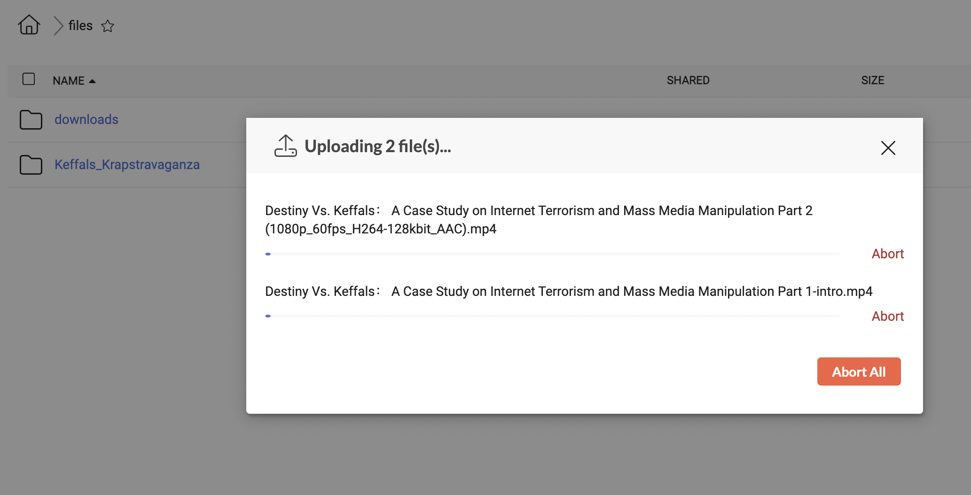The image size is (971, 495).
Task: Select the Part 1-intro.mp4 filename text
Action: pos(569,291)
